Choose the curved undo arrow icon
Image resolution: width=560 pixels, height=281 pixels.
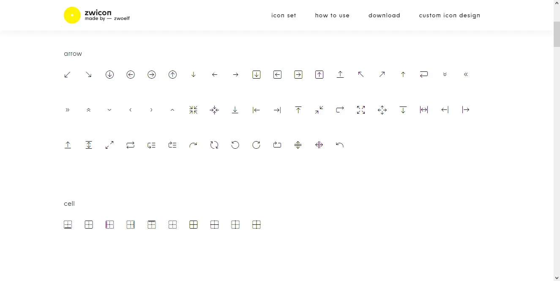[x=340, y=145]
